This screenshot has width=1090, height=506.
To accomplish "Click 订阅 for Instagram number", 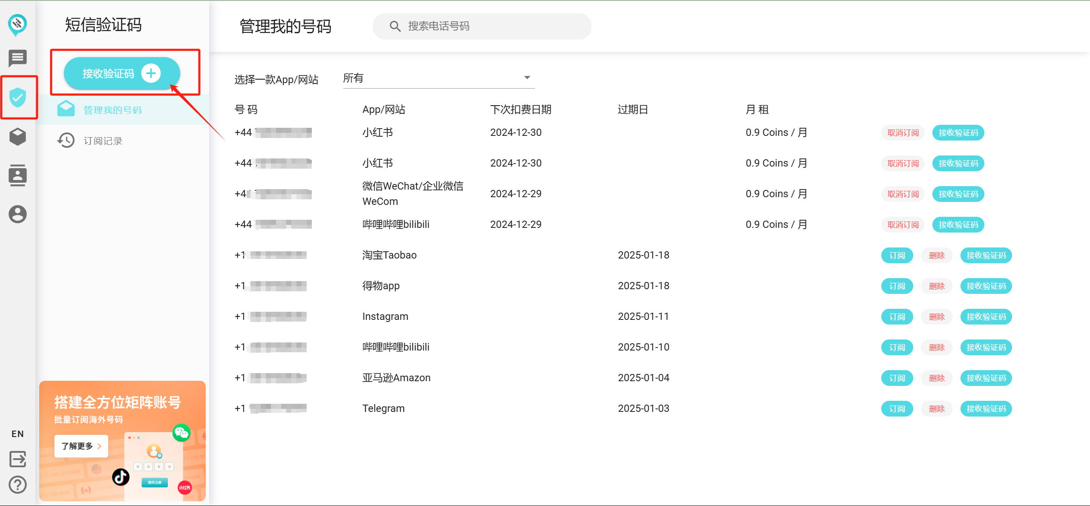I will point(897,317).
